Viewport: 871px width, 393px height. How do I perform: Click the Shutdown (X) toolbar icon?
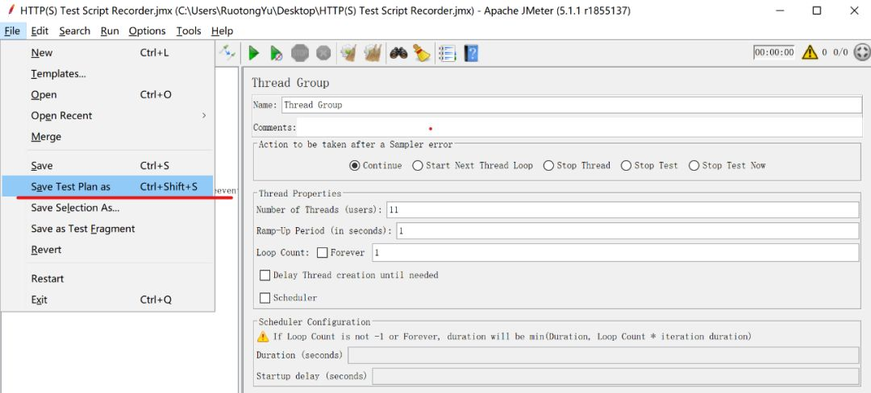tap(323, 53)
